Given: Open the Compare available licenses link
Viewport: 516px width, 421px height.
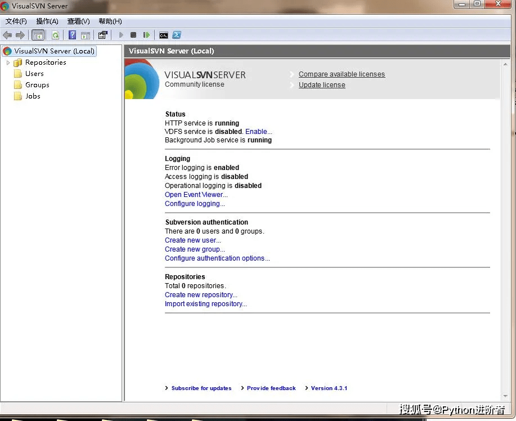Looking at the screenshot, I should [x=342, y=74].
